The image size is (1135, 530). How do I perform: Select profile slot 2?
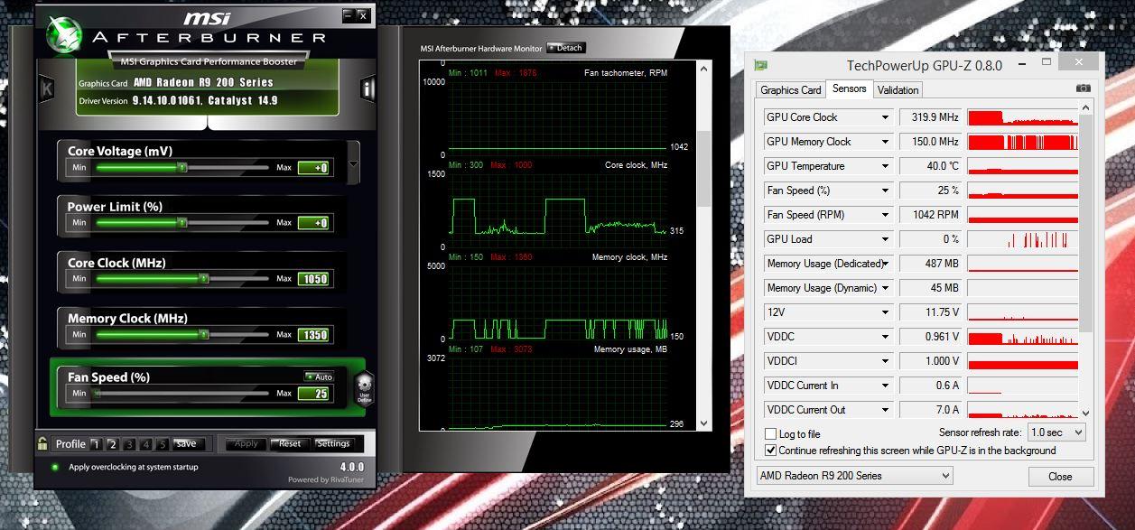click(113, 443)
